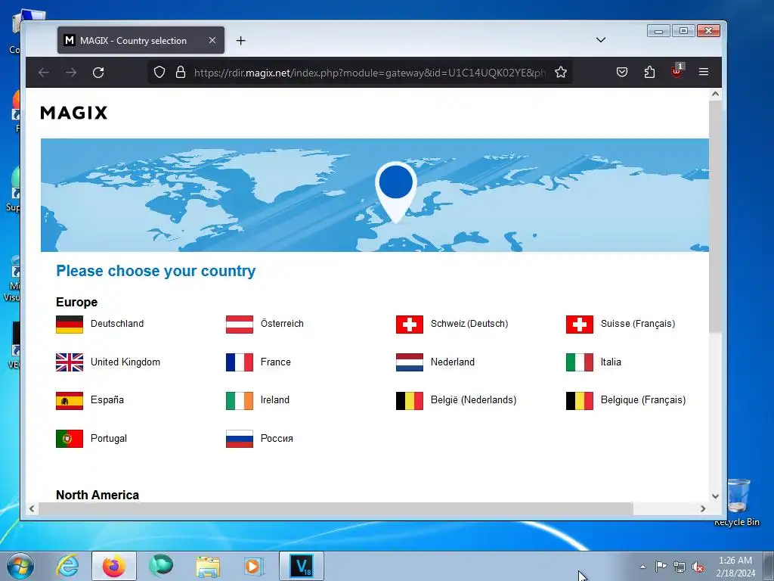Screen dimensions: 774x581
Task: Open Windows Media Player on the taskbar
Action: coord(254,566)
